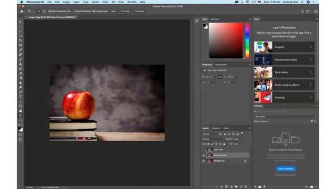Image resolution: width=336 pixels, height=189 pixels.
Task: Expand the Projects tutorial category
Action: pyautogui.click(x=284, y=47)
